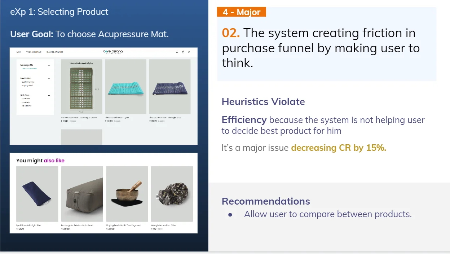Open the search icon in the store header

coord(177,52)
